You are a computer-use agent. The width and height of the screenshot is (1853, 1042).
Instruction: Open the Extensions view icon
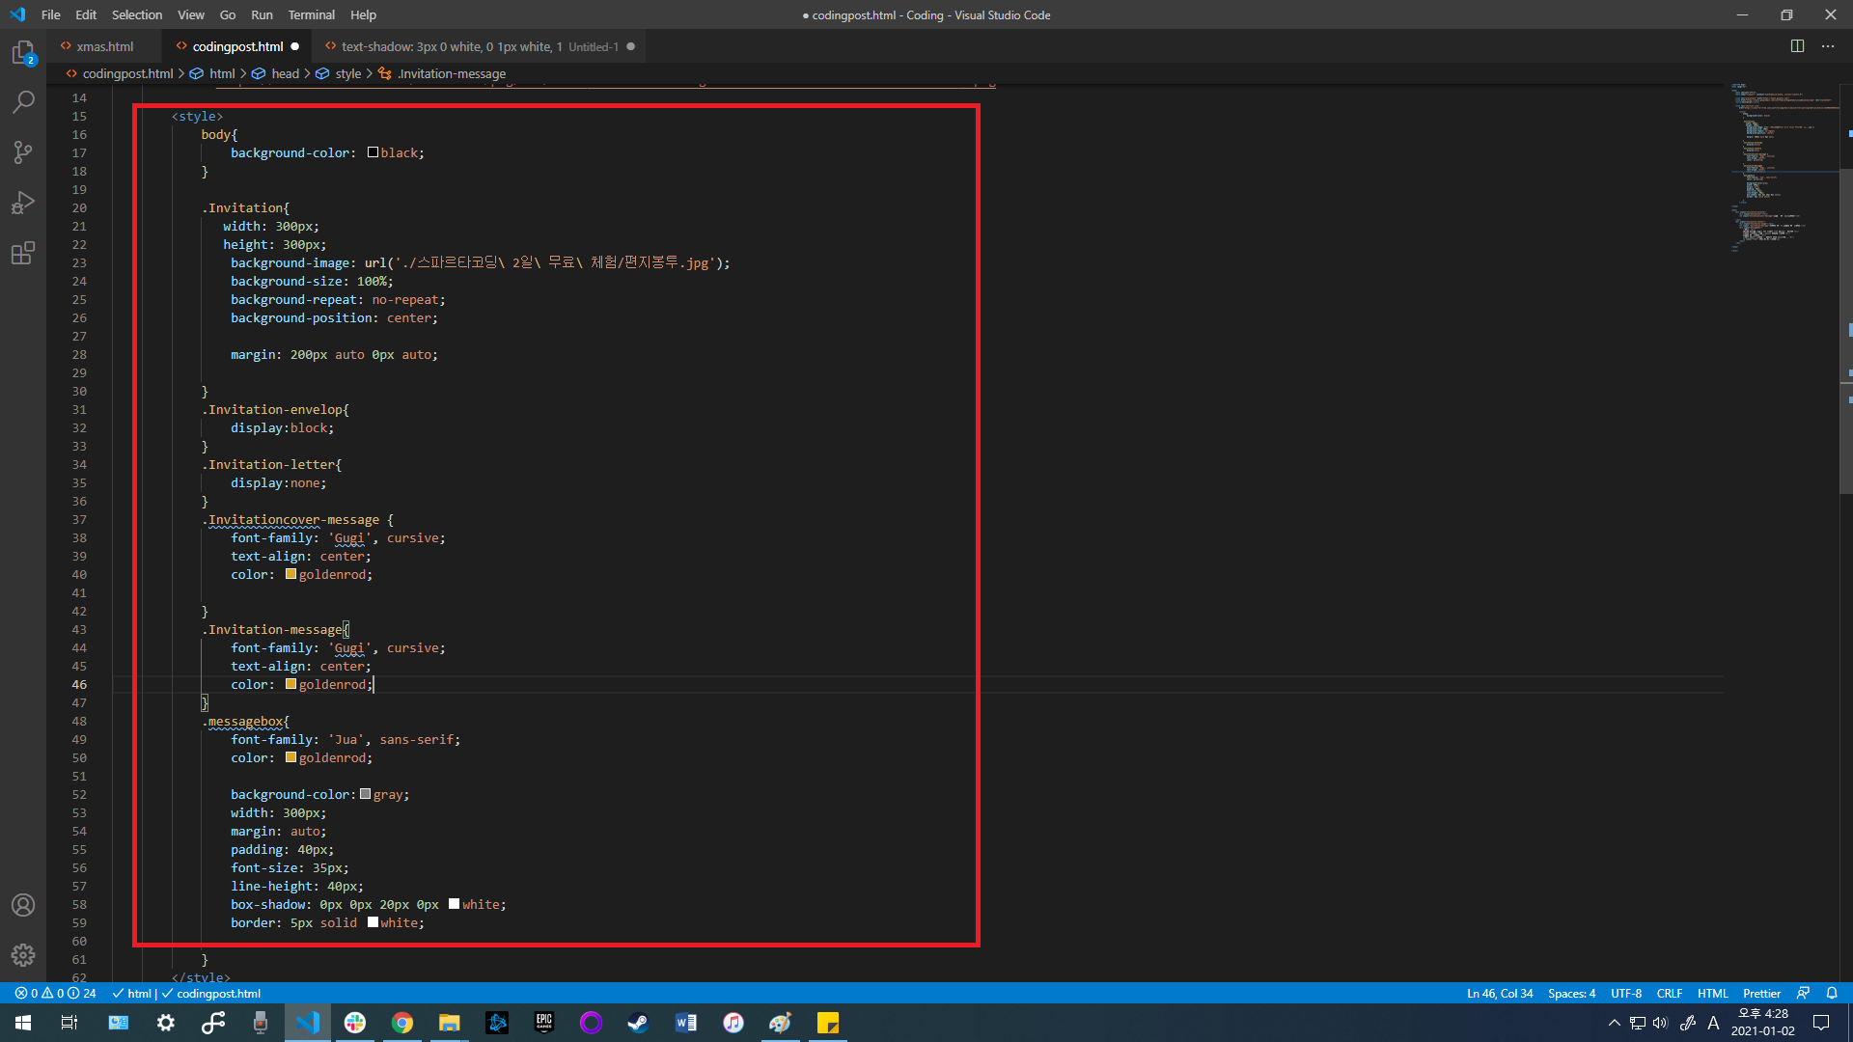(23, 253)
